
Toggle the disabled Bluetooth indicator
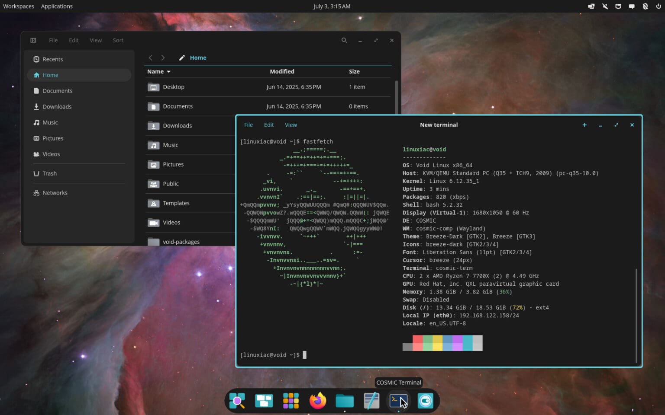pos(645,6)
